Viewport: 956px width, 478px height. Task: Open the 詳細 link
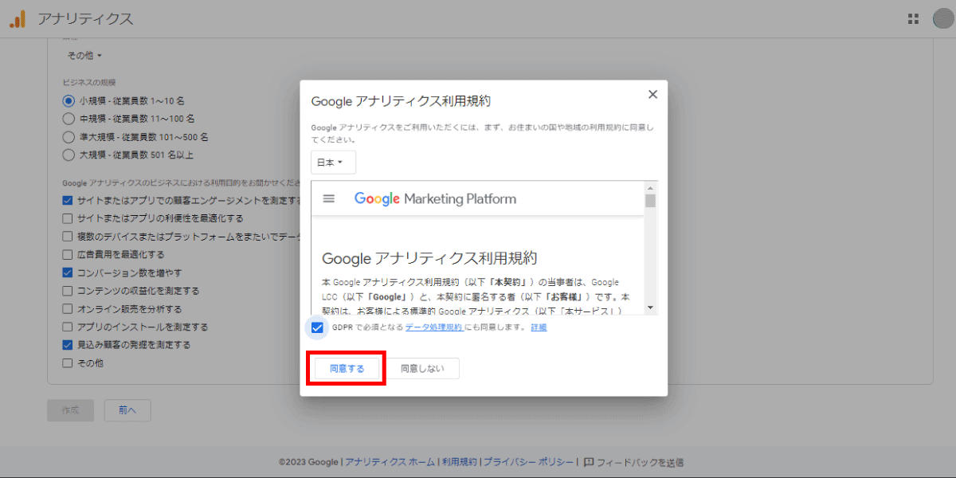pos(539,327)
